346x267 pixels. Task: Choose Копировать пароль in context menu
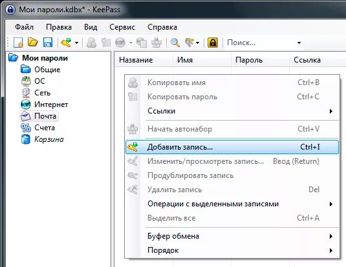(x=232, y=97)
